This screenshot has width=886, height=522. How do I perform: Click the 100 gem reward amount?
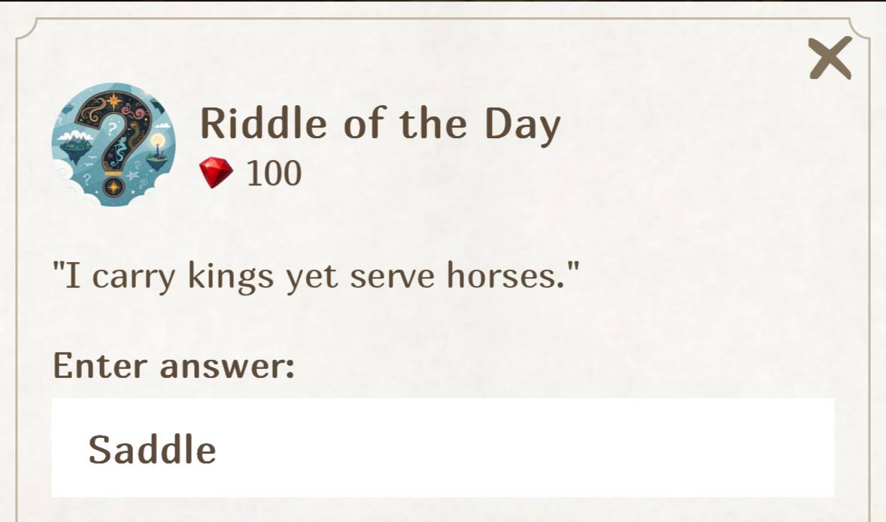(x=274, y=173)
